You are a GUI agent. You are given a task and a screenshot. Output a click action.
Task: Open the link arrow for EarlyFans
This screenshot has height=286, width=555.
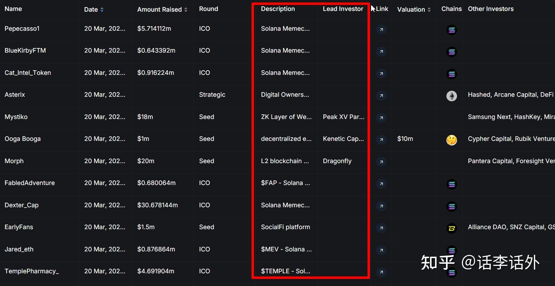(381, 228)
